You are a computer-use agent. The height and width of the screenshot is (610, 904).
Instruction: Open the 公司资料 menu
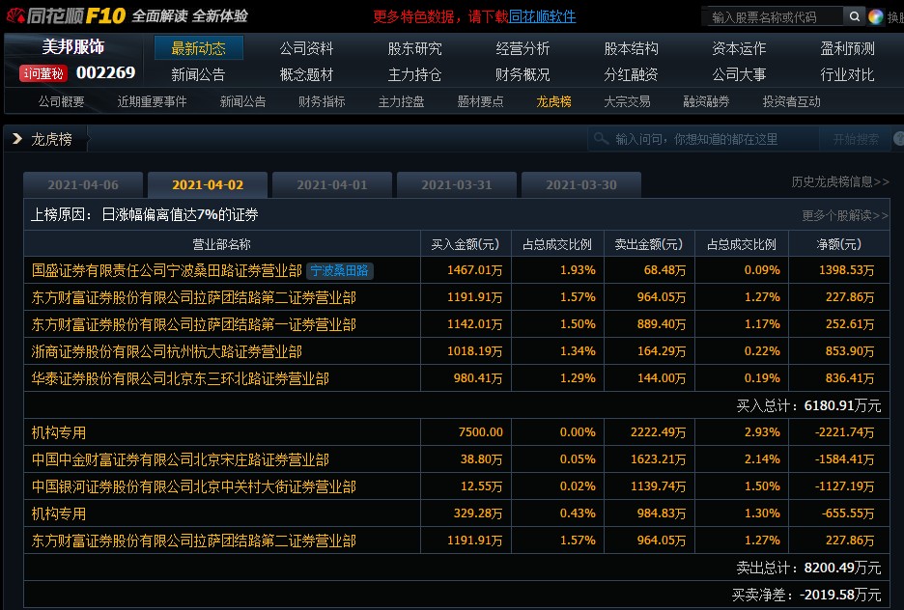pyautogui.click(x=306, y=48)
